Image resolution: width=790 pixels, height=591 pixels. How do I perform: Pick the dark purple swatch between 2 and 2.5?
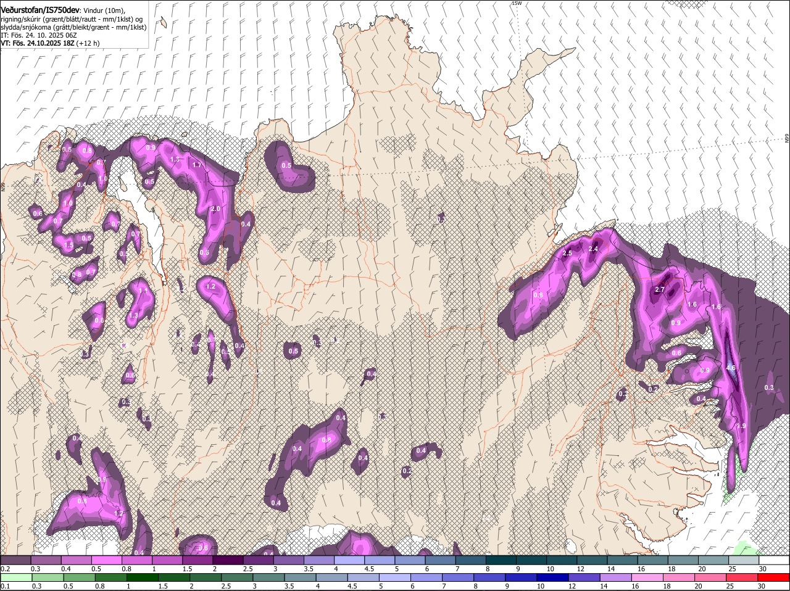228,560
